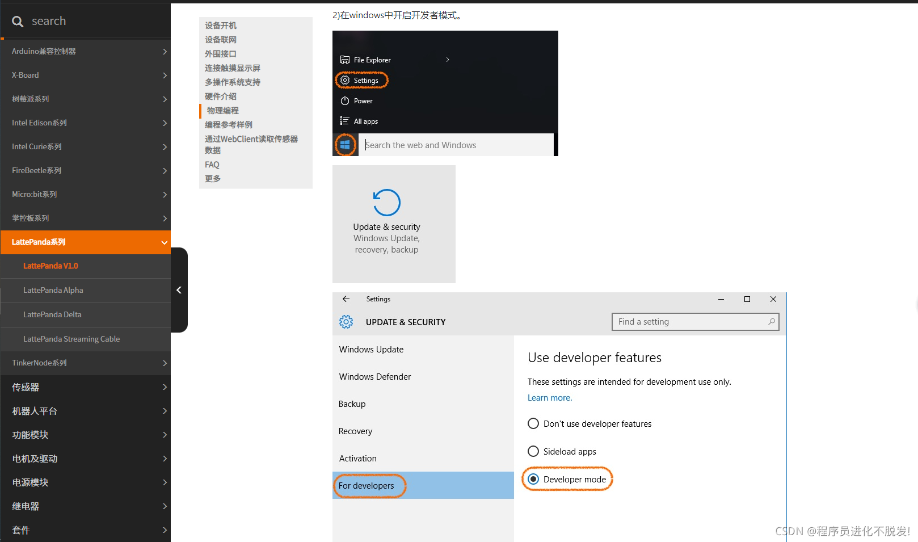
Task: Close the Settings window
Action: (773, 299)
